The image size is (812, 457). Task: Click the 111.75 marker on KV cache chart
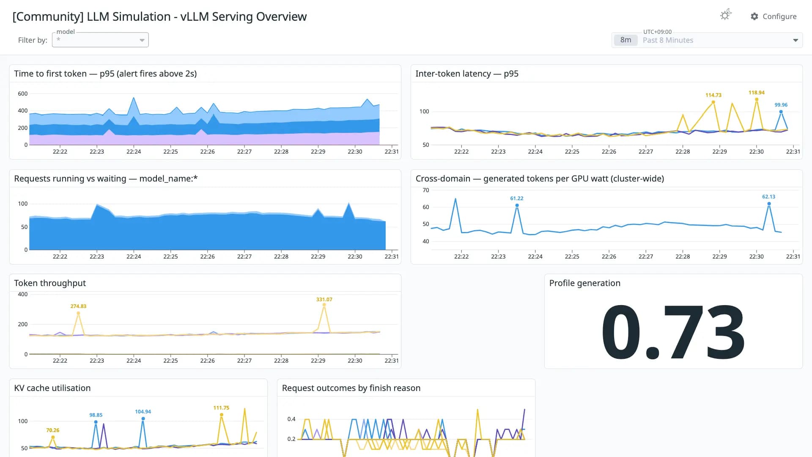(x=221, y=415)
